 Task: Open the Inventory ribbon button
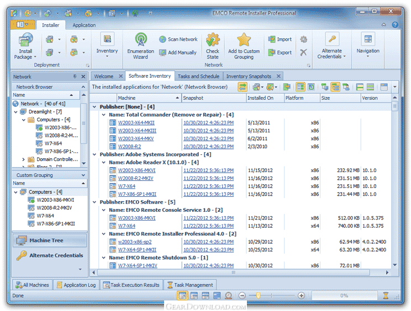pos(107,45)
